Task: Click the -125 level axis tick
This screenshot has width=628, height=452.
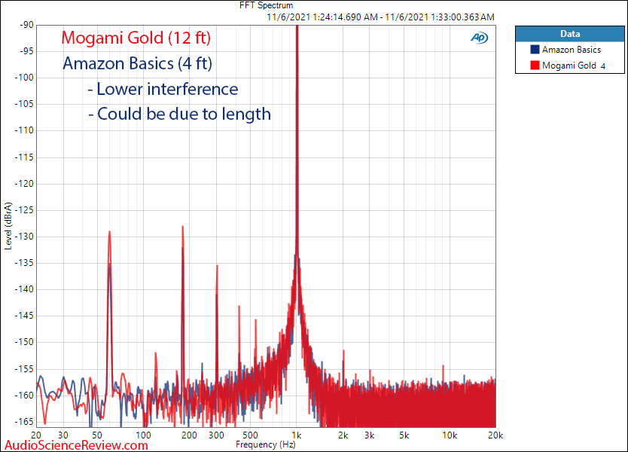Action: pos(24,210)
